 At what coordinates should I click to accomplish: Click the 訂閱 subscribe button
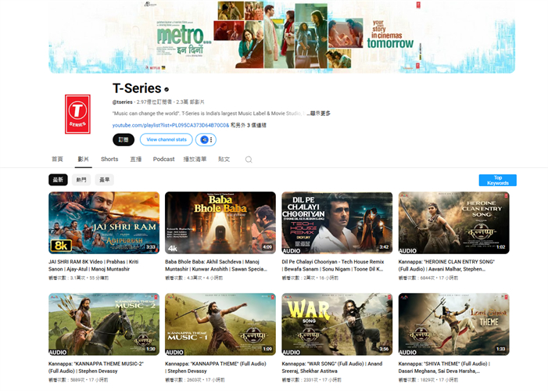pyautogui.click(x=124, y=139)
